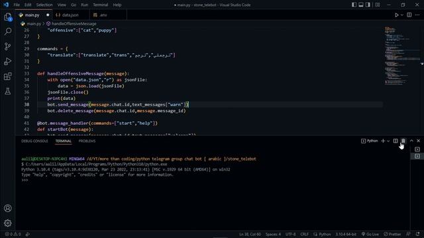The width and height of the screenshot is (424, 238).
Task: Click the Go Live status bar button
Action: [x=370, y=234]
